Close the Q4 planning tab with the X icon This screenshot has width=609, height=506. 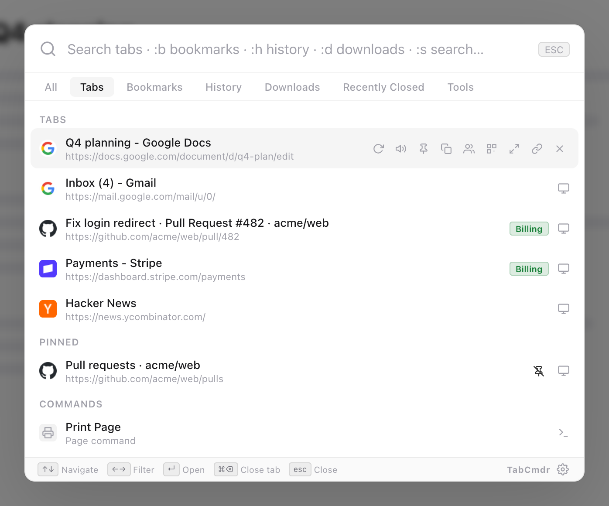[x=560, y=149]
